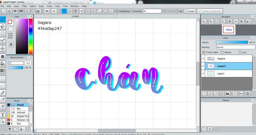Enable the curve snap

[x=99, y=11]
